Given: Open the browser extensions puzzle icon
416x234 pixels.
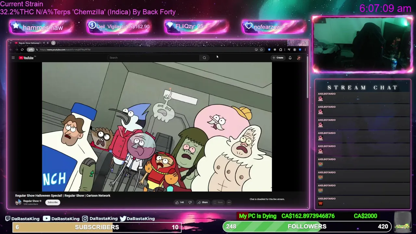Looking at the screenshot, I should point(280,50).
